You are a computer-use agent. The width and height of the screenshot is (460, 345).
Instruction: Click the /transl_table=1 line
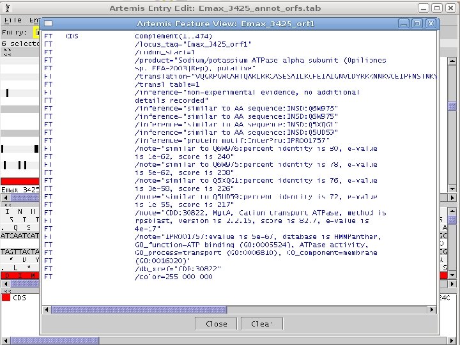click(167, 84)
